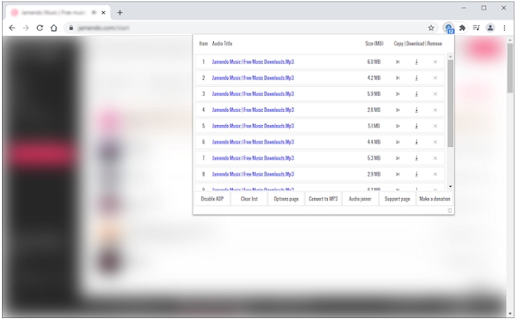
Task: Open item 5 Jamendo Music audio title link
Action: 253,126
